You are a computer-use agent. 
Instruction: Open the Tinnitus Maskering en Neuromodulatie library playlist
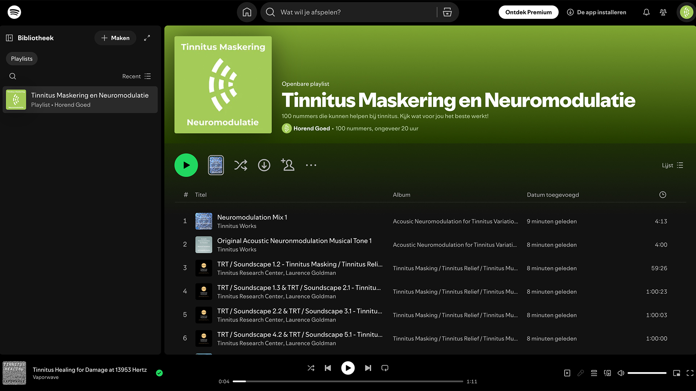pyautogui.click(x=80, y=100)
